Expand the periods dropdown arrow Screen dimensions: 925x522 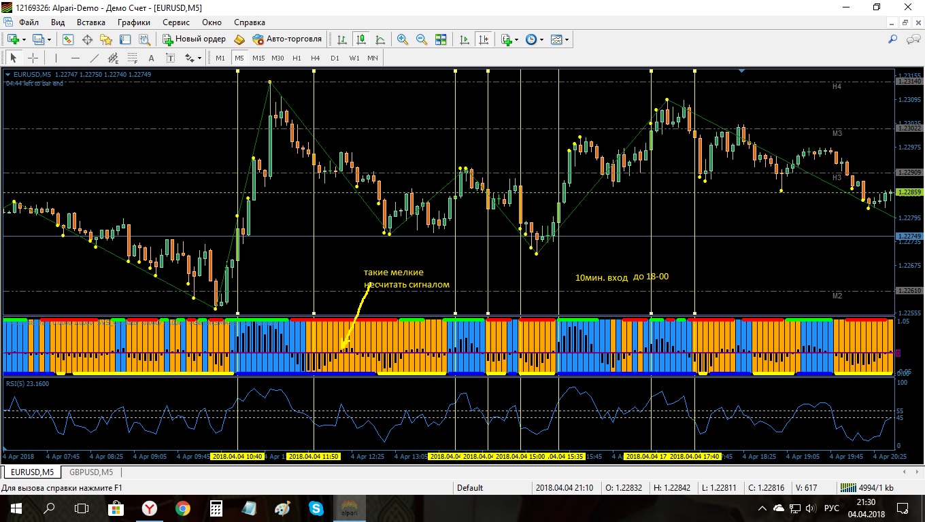(542, 39)
